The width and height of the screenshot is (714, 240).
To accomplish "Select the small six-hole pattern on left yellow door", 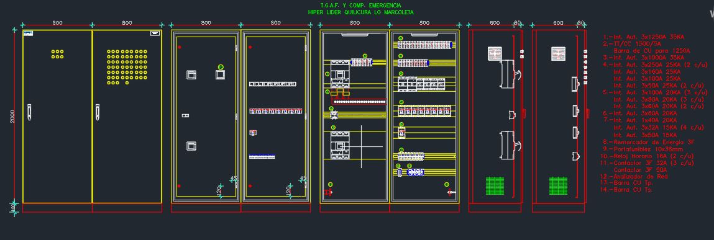I will click(x=57, y=54).
